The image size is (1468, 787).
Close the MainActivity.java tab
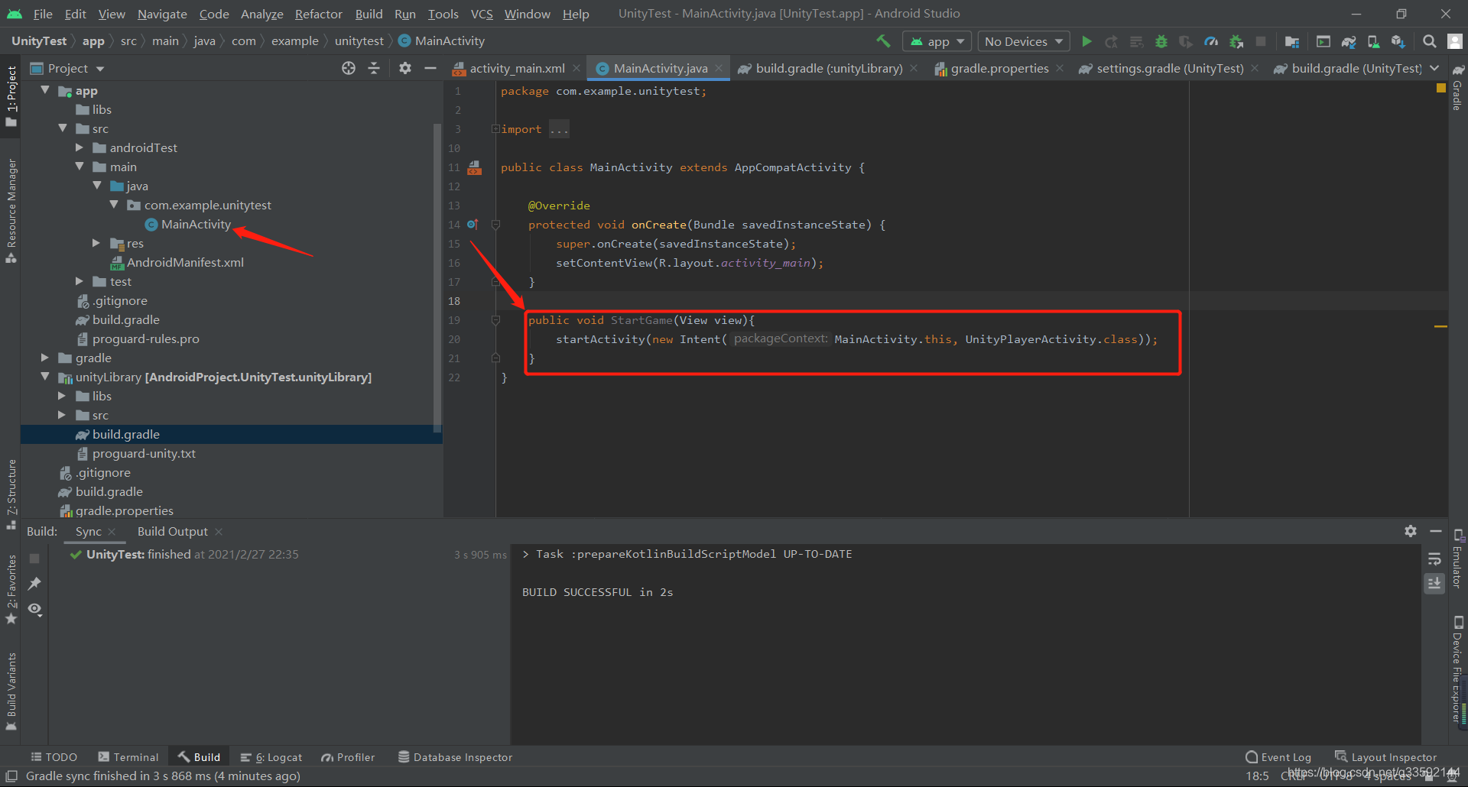click(719, 68)
